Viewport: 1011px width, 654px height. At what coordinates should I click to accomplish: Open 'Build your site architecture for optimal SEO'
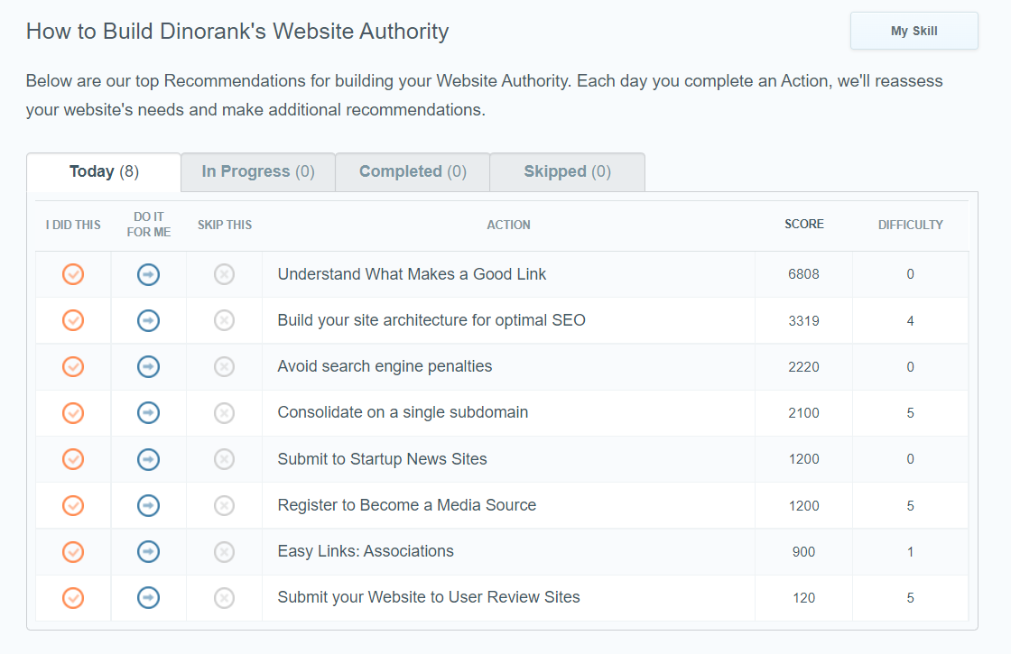point(431,320)
